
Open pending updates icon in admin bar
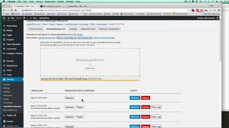click(x=19, y=18)
